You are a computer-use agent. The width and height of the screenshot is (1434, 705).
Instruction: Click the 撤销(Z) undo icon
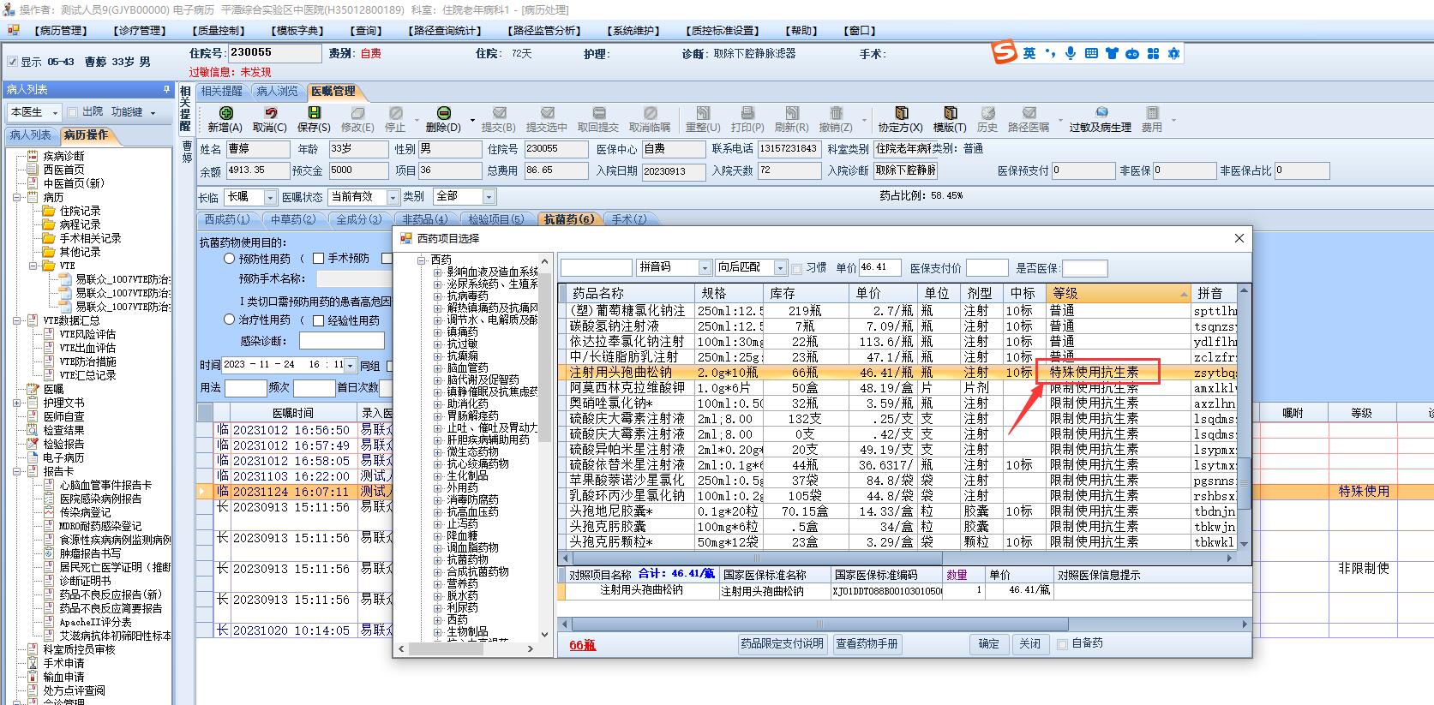coord(836,113)
